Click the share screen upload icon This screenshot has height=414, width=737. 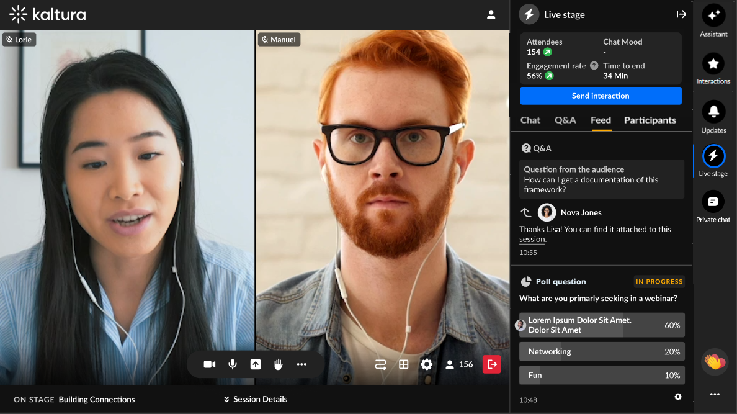pos(256,364)
